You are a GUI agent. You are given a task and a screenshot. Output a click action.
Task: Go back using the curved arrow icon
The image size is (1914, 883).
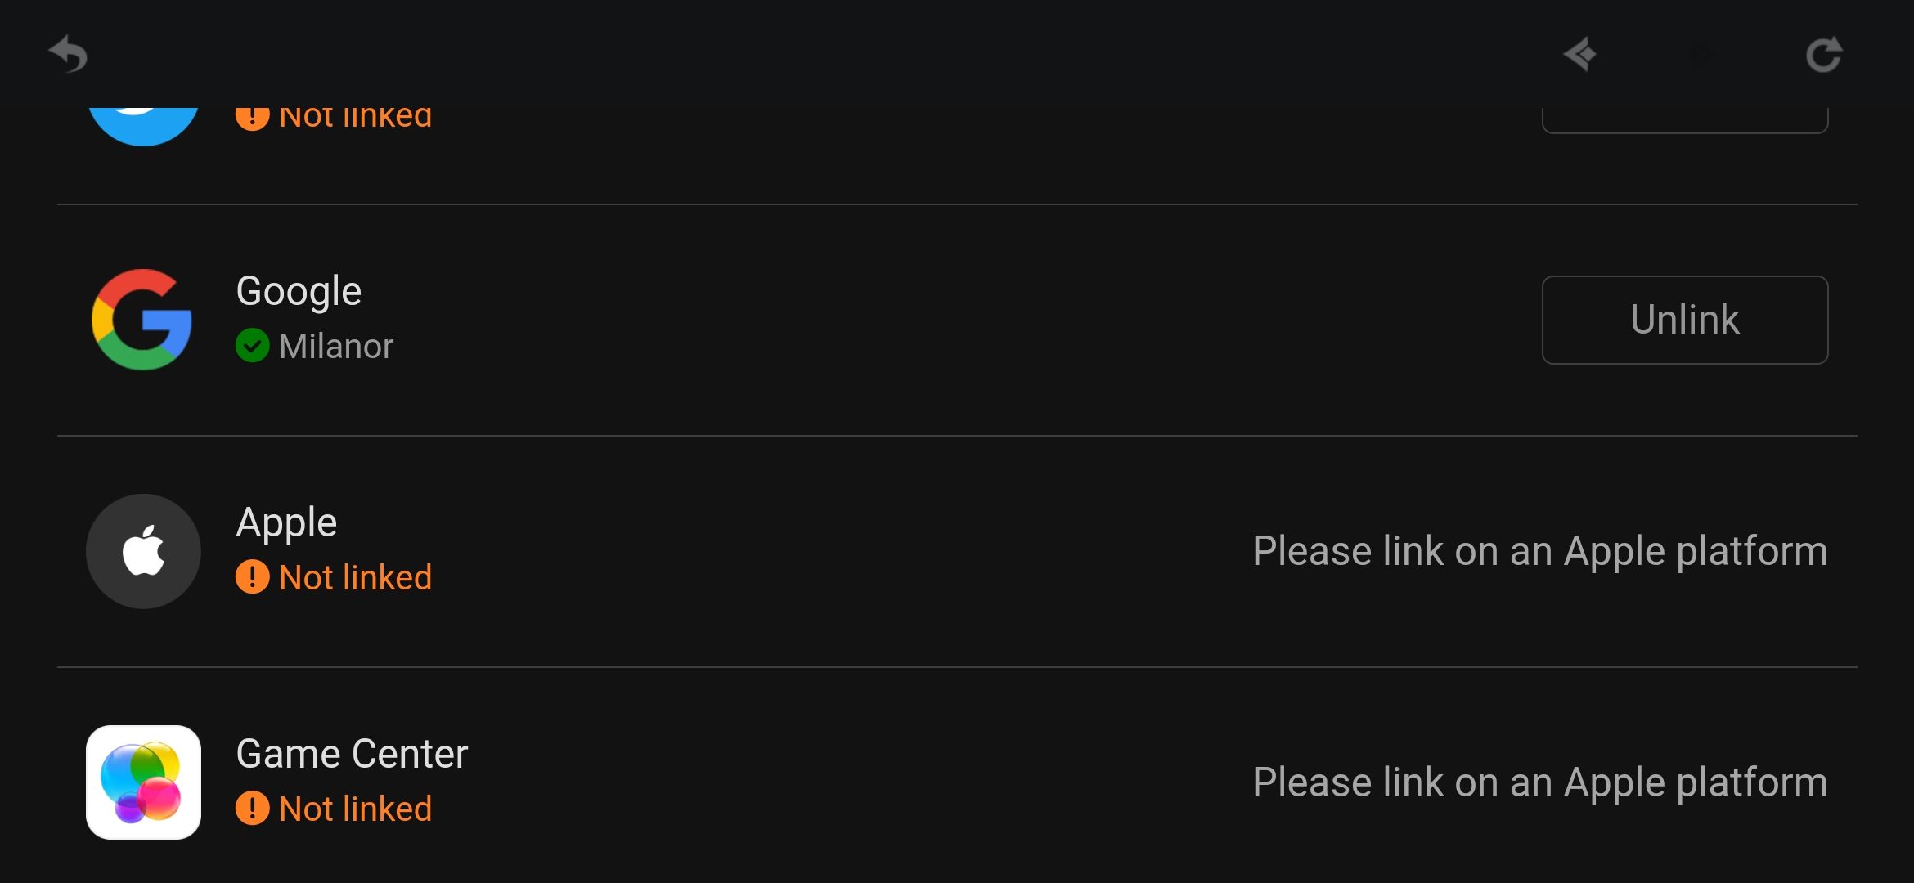[x=69, y=55]
